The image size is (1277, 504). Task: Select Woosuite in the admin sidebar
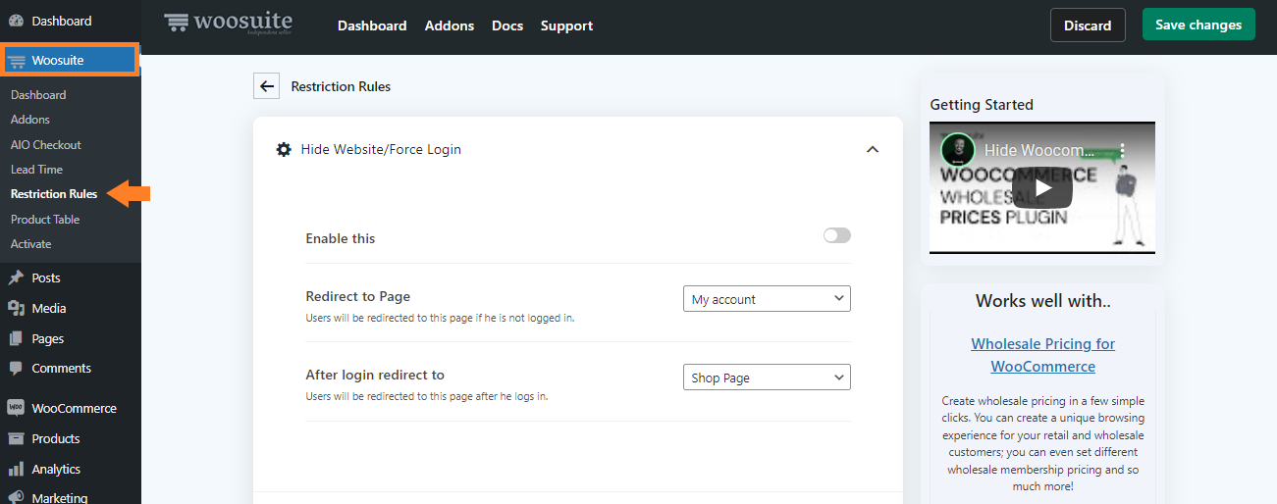tap(70, 60)
